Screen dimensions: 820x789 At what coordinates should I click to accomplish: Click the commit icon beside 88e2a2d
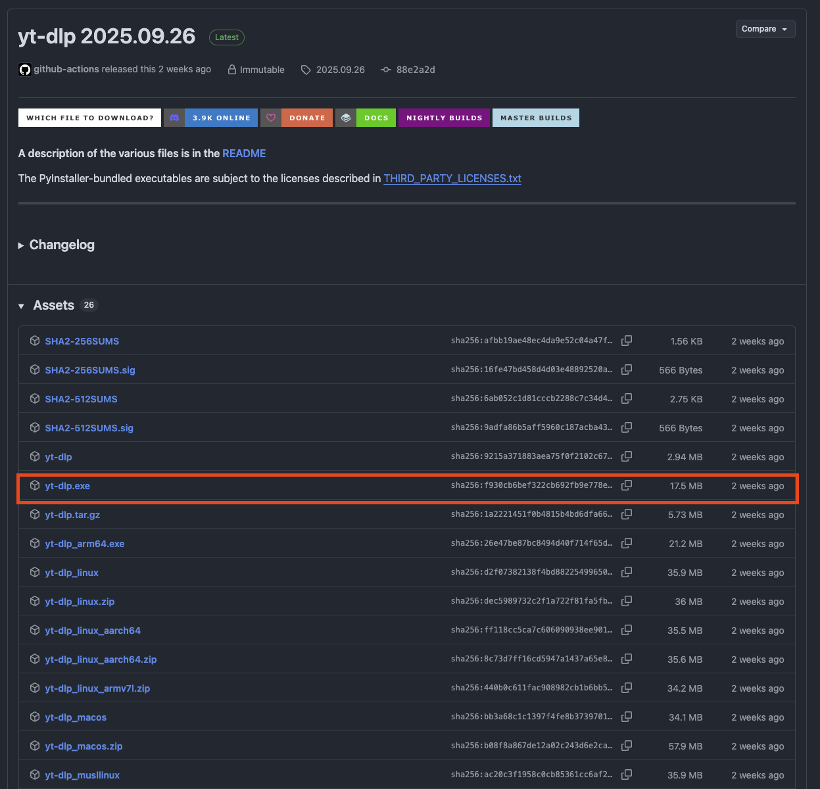pyautogui.click(x=386, y=70)
